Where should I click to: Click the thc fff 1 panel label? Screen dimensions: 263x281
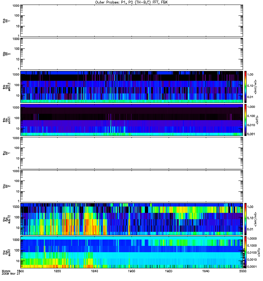tap(6, 153)
